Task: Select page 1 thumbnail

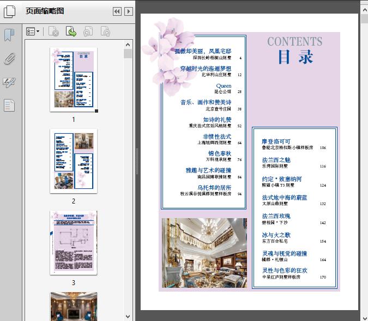Action: (74, 79)
